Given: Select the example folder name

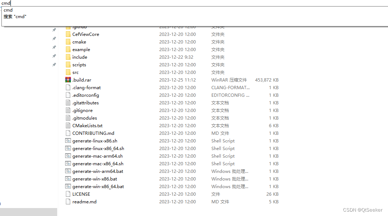Looking at the screenshot, I should [x=81, y=50].
